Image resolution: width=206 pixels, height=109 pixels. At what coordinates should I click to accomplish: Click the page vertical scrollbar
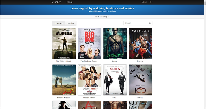(205, 54)
